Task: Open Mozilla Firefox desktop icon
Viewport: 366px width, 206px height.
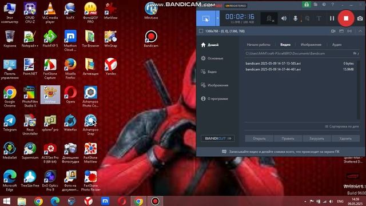Action: [70, 69]
